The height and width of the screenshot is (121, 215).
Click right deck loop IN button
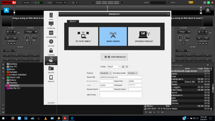[199, 38]
